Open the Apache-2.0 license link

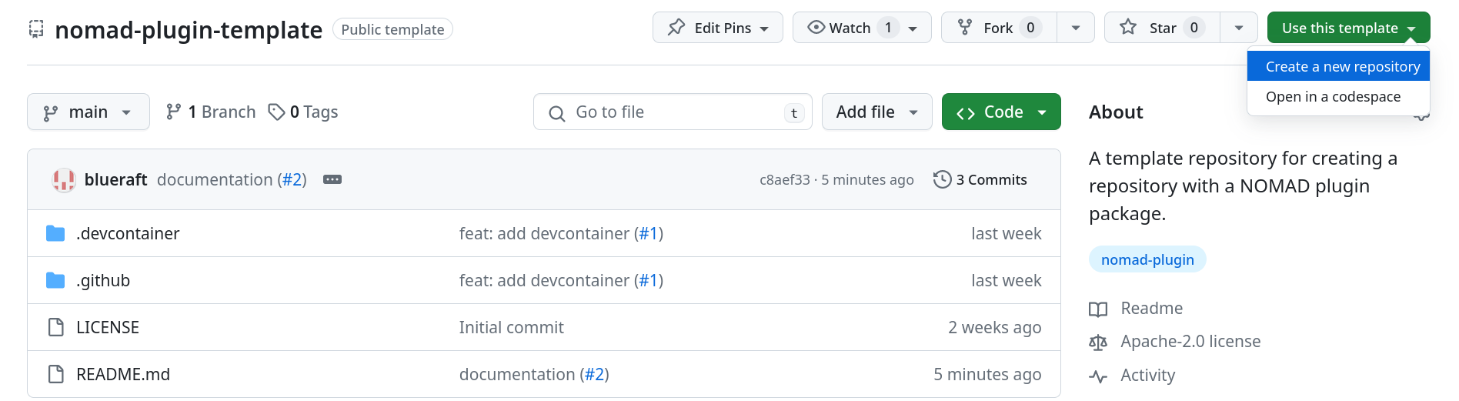[x=1190, y=342]
